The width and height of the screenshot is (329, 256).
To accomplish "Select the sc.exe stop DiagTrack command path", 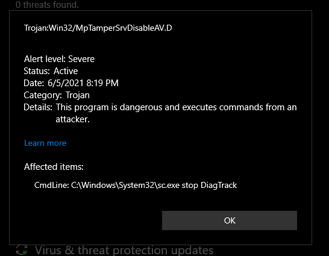I will (x=154, y=185).
